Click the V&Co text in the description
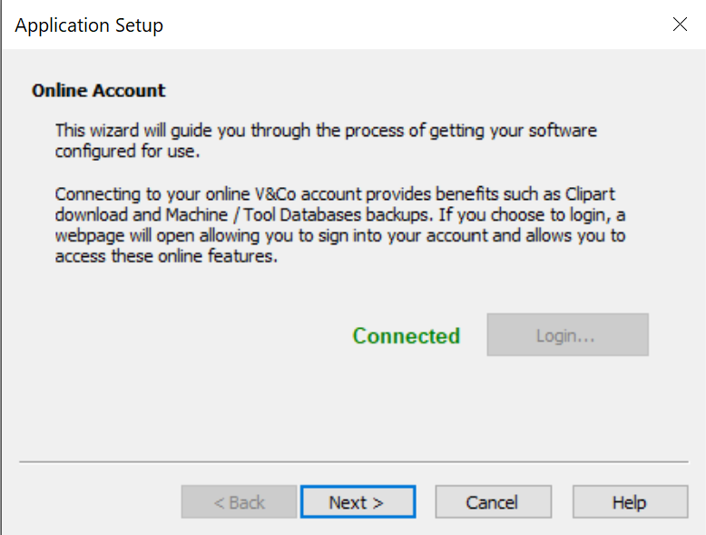Viewport: 706px width, 535px height. (x=276, y=193)
